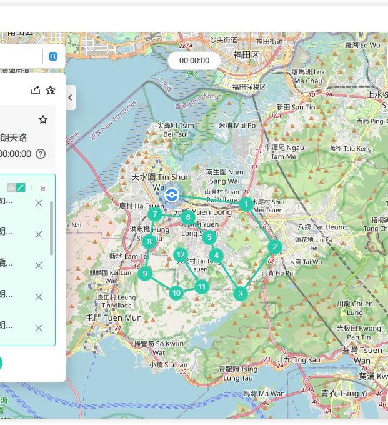The image size is (388, 425).
Task: Remove the third waypoint in the list
Action: coord(39,266)
